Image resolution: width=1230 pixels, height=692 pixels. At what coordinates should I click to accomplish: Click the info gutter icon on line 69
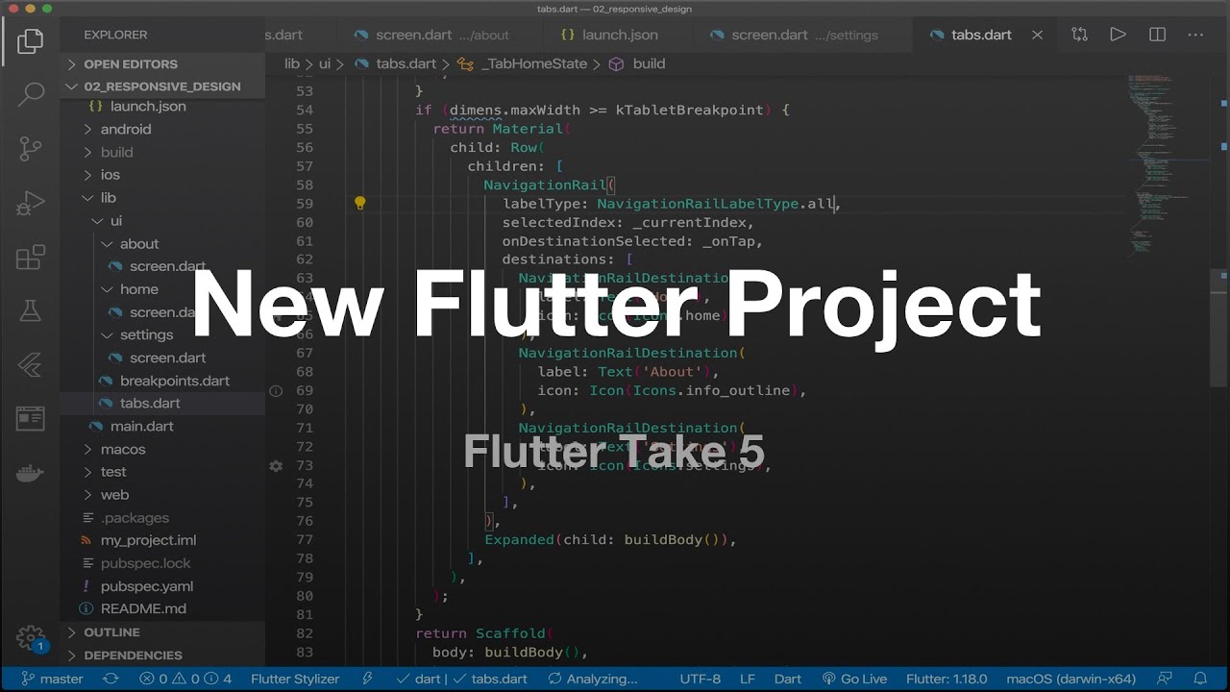pos(276,391)
